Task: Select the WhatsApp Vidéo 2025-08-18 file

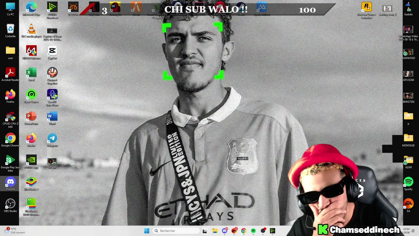Action: (409, 32)
